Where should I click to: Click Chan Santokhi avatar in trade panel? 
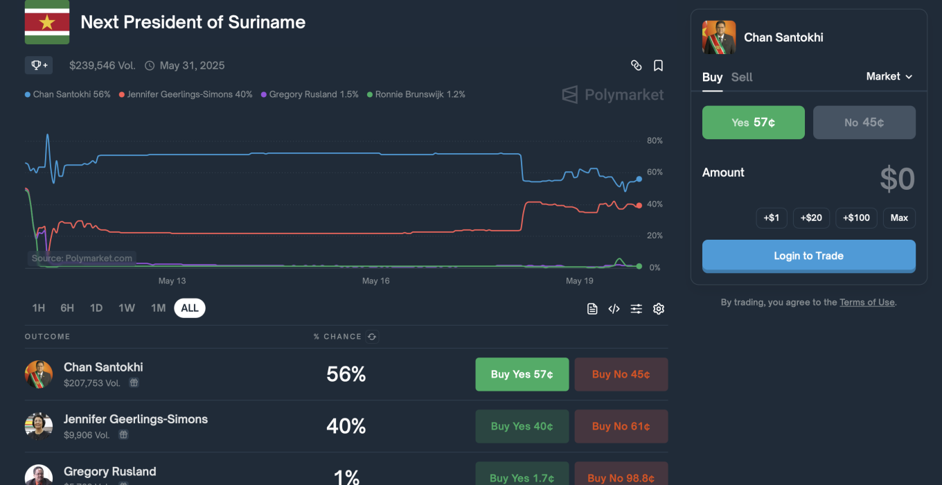point(719,37)
